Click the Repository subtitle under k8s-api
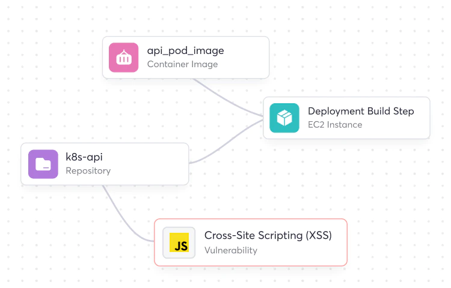The width and height of the screenshot is (451, 288). click(x=88, y=170)
